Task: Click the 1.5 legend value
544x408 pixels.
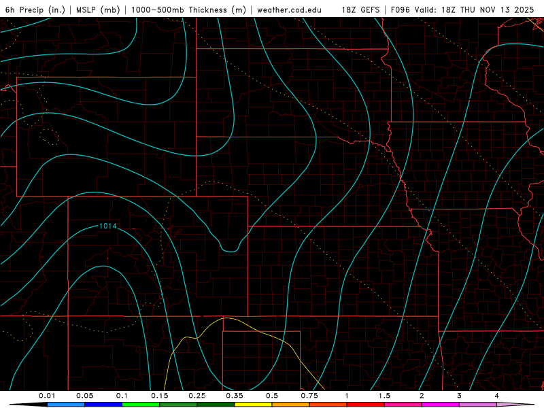Action: click(384, 396)
